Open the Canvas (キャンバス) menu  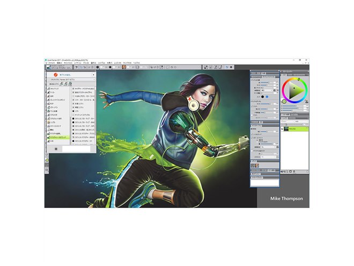coord(68,63)
